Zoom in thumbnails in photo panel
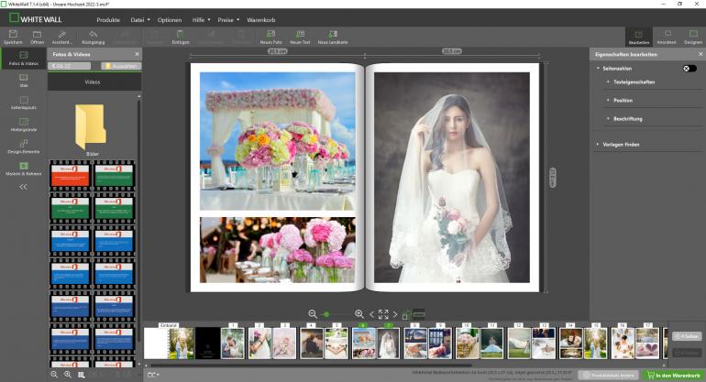The width and height of the screenshot is (706, 382). click(x=68, y=375)
